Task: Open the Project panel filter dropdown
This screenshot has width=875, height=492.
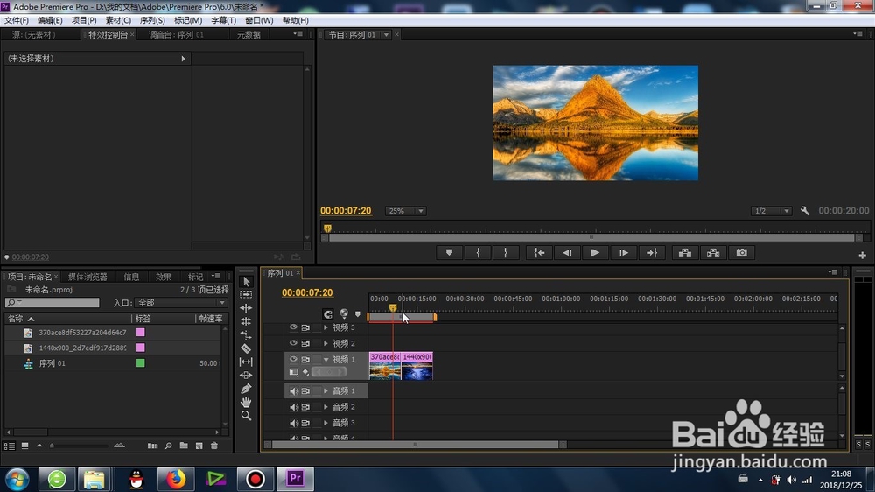Action: [181, 303]
